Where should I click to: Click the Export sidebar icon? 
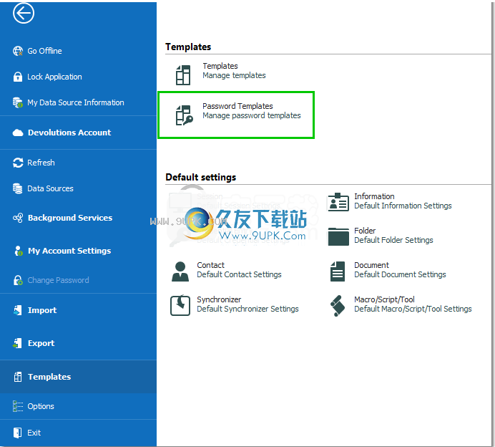pos(18,343)
